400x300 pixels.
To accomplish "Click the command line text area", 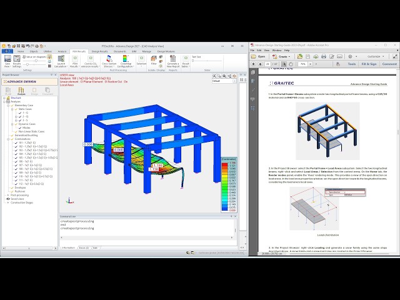I will pos(147,226).
